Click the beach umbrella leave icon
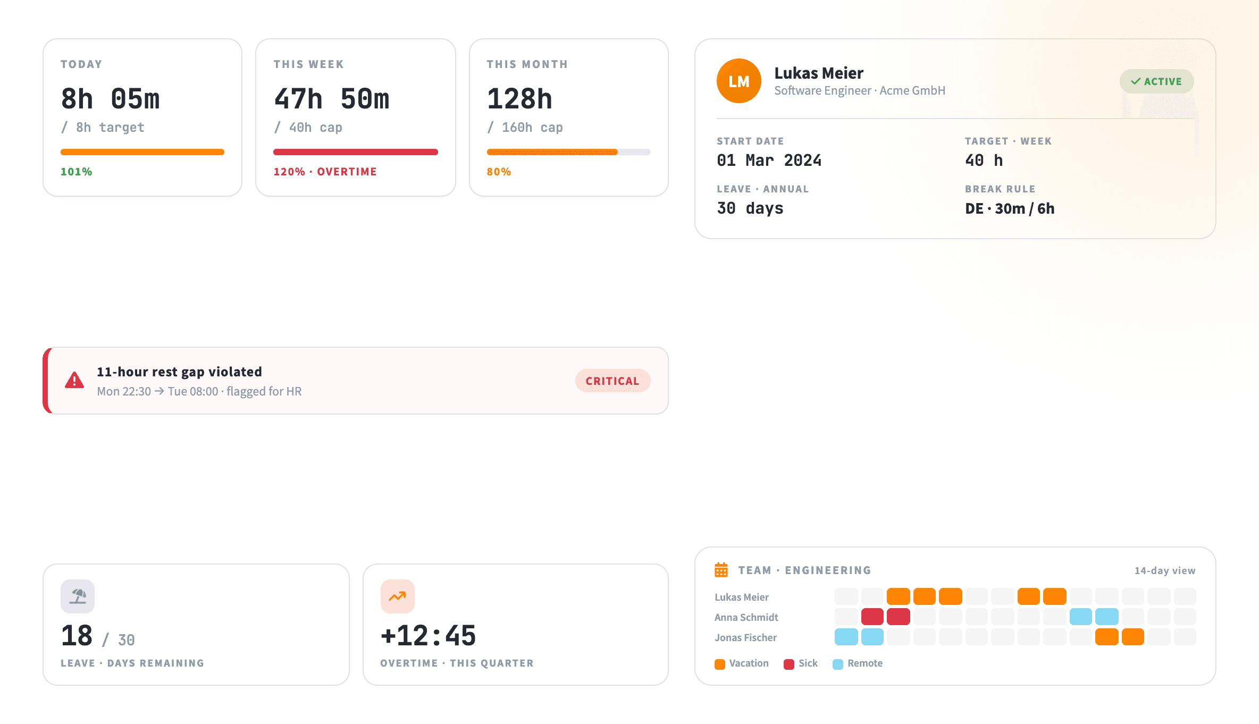Image resolution: width=1259 pixels, height=724 pixels. [78, 596]
